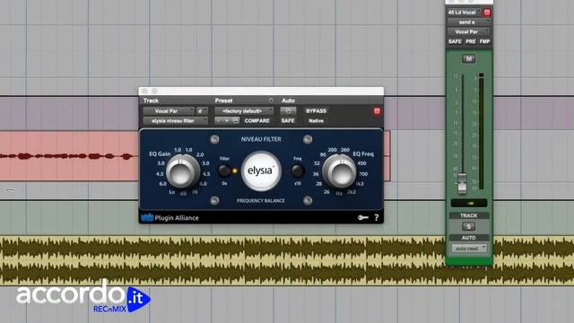574x323 pixels.
Task: Toggle FMP in the send window
Action: (484, 41)
